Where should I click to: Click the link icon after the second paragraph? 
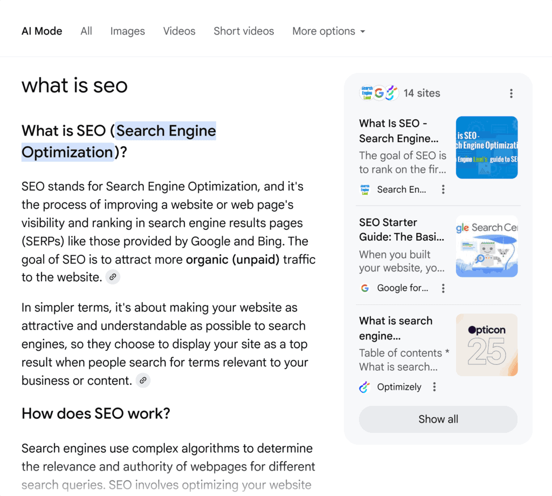143,380
